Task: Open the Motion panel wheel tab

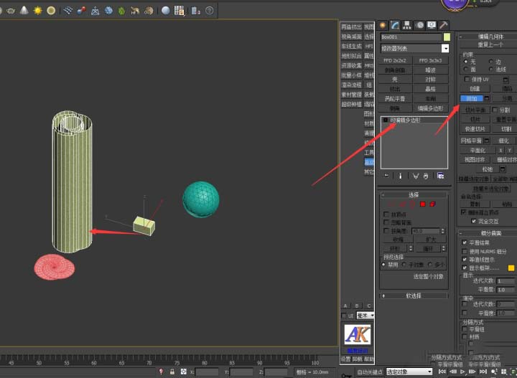Action: [x=419, y=25]
